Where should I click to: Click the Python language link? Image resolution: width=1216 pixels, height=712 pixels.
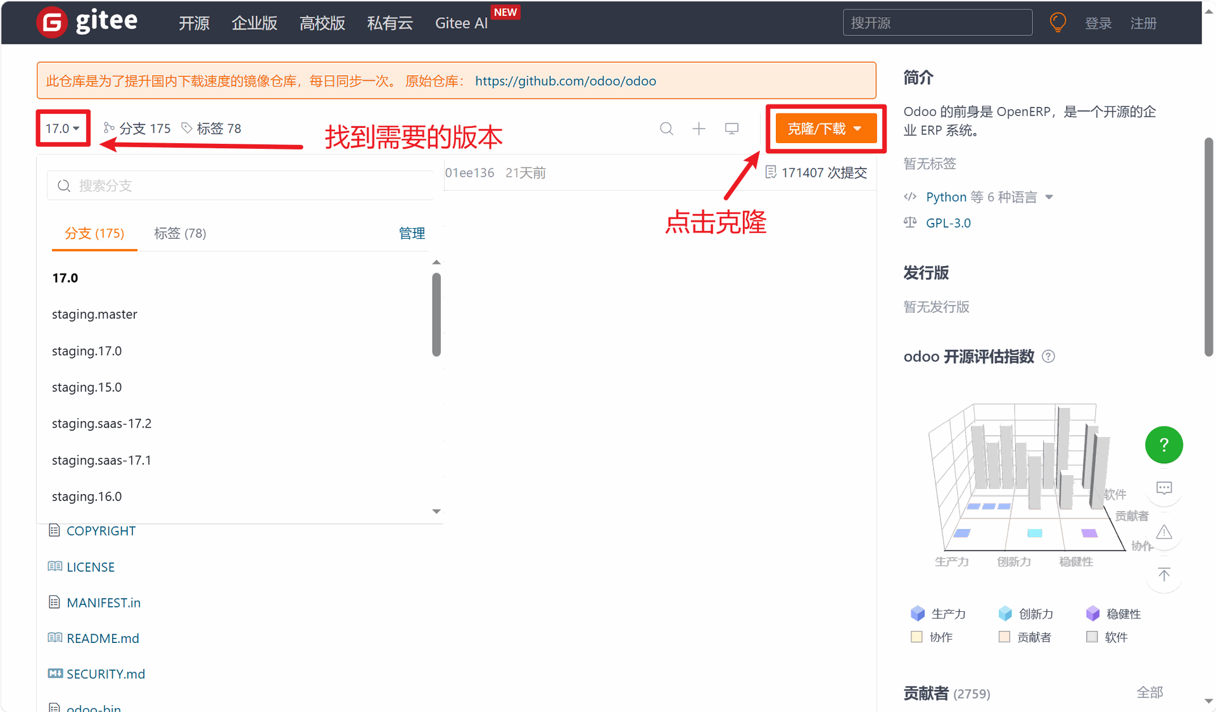(x=946, y=197)
